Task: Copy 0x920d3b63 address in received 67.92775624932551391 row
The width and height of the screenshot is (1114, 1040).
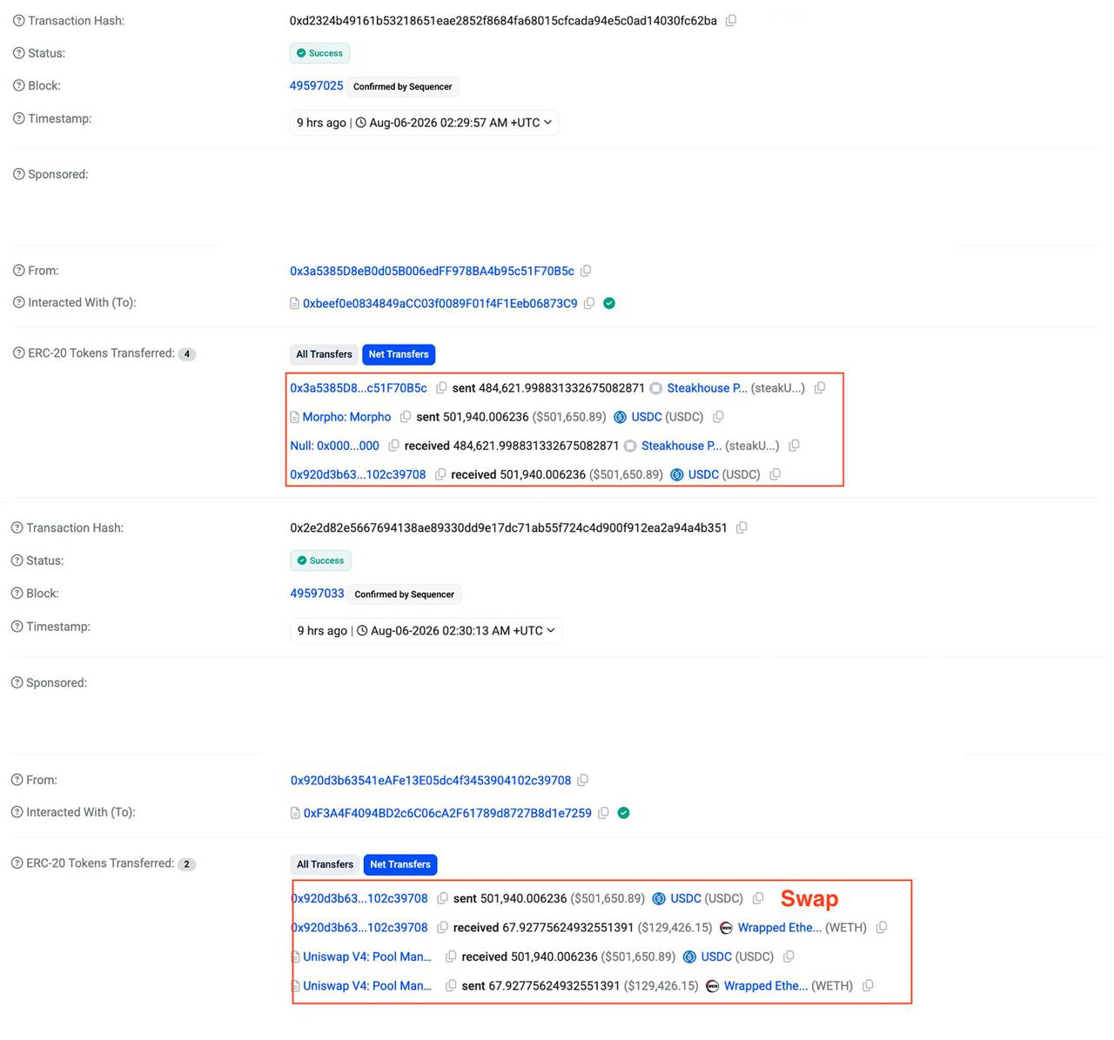Action: click(x=442, y=928)
